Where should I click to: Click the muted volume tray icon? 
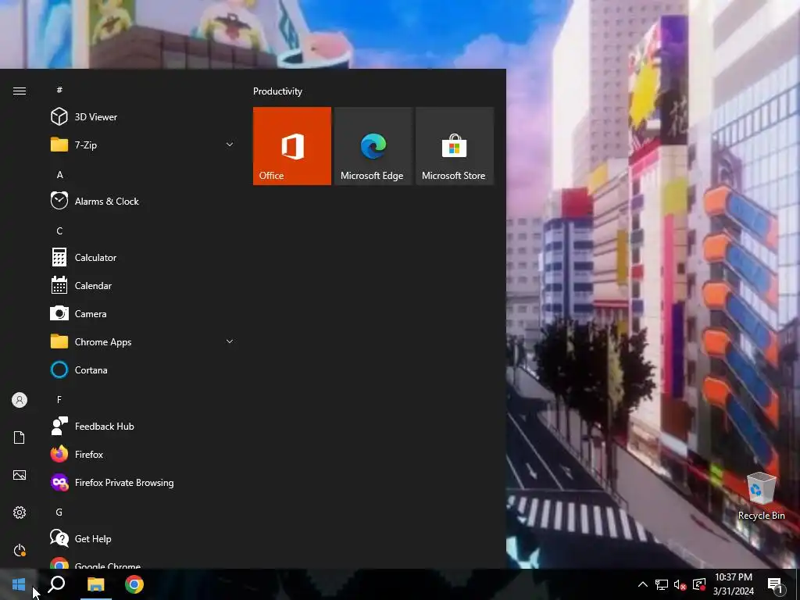(x=680, y=584)
